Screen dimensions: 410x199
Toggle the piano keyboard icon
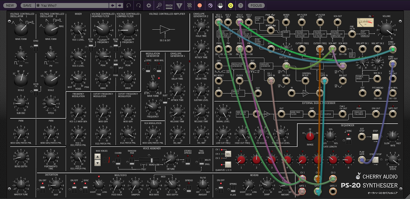(220, 5)
